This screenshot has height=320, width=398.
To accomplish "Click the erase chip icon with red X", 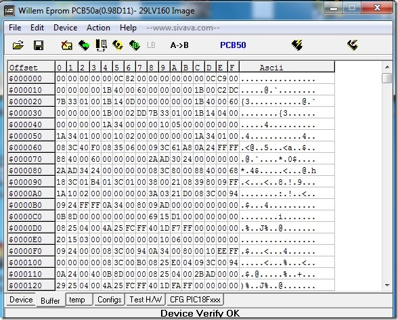I will tap(67, 45).
